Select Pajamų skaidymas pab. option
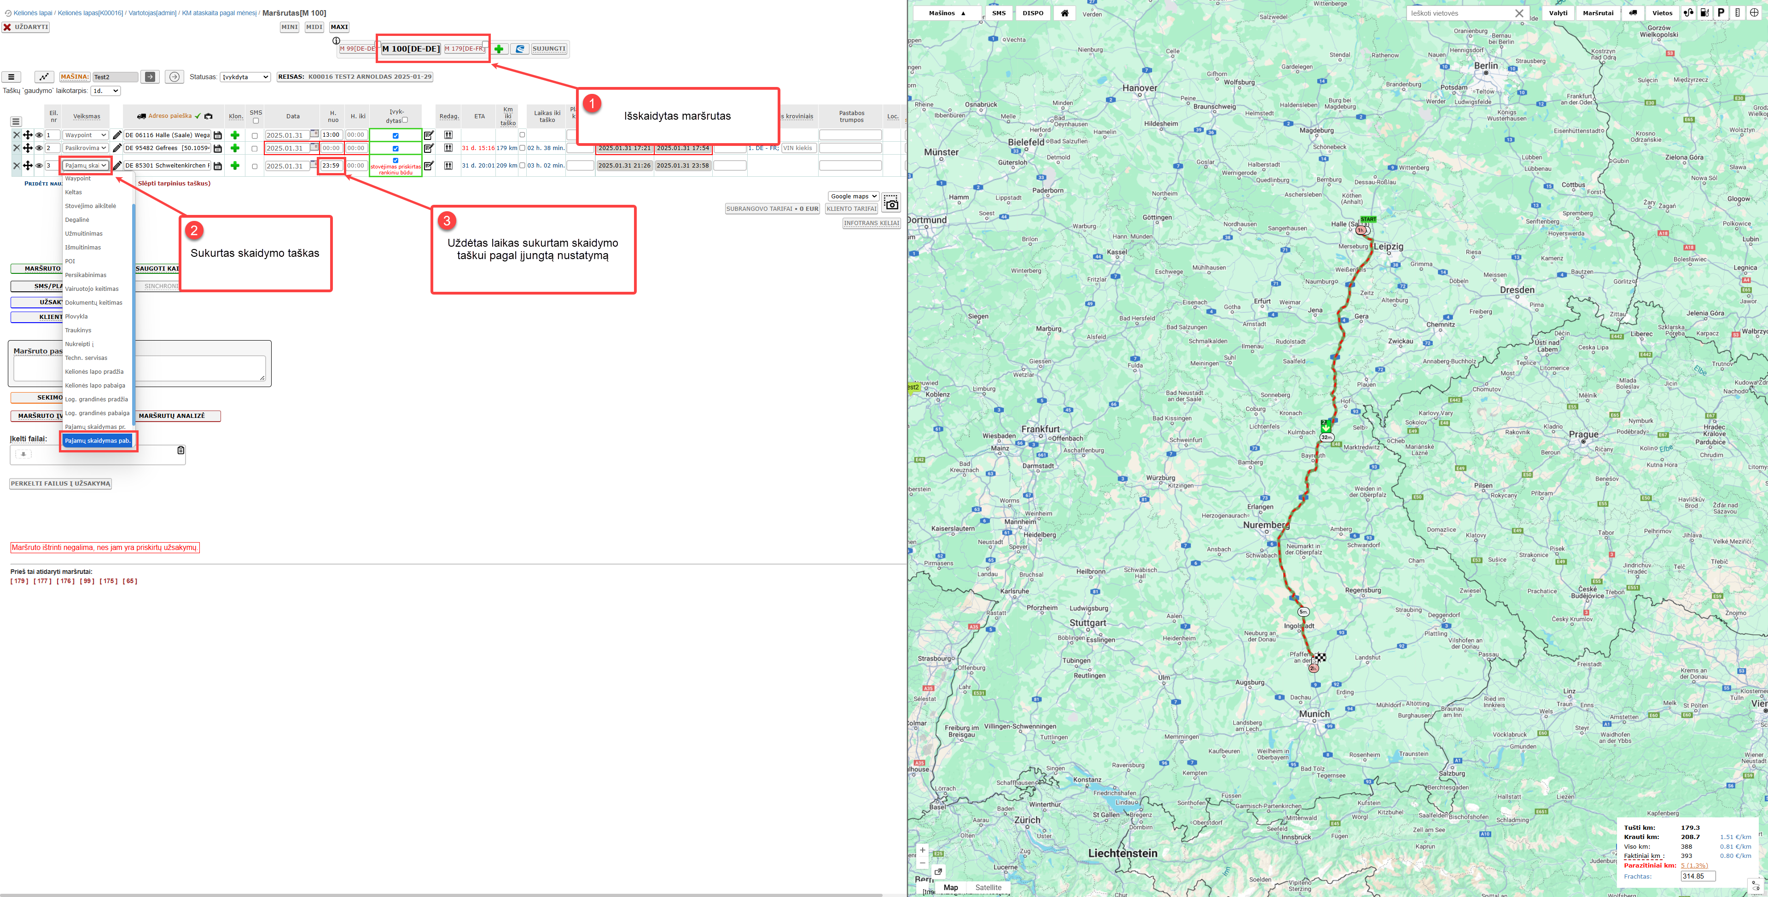The width and height of the screenshot is (1768, 897). [x=98, y=440]
